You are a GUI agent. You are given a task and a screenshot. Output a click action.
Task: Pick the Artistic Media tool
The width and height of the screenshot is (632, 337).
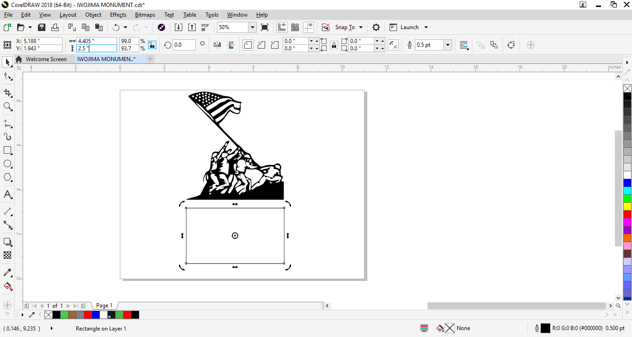[7, 137]
